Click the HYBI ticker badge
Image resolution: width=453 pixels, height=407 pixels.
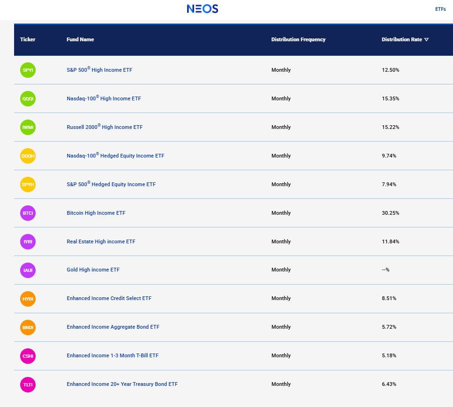click(28, 299)
